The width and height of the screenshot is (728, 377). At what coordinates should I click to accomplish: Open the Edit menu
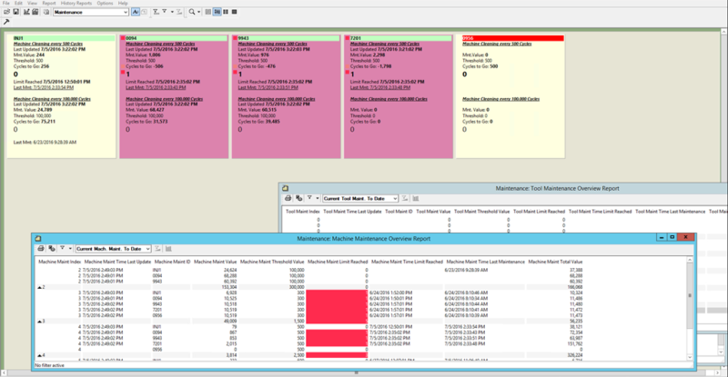click(18, 3)
